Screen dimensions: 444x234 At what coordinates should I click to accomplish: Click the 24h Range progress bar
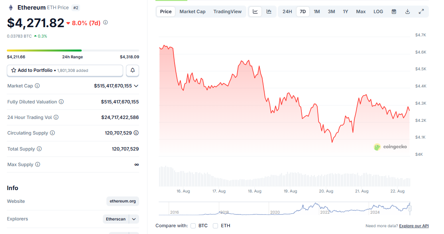(x=73, y=50)
